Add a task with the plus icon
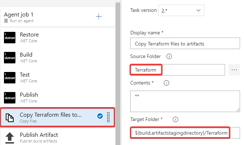Viewport: 244px width, 145px height. click(99, 16)
